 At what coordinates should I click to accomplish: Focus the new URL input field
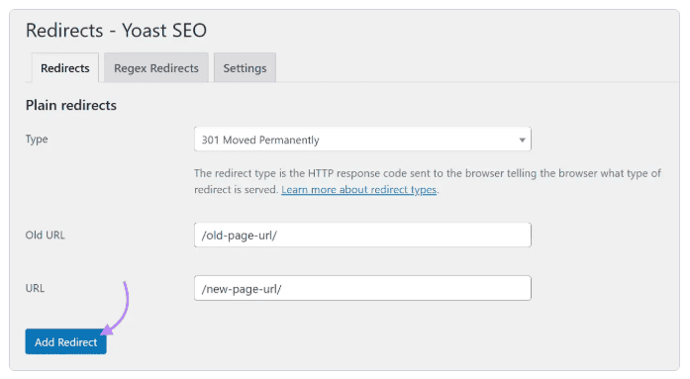coord(362,288)
